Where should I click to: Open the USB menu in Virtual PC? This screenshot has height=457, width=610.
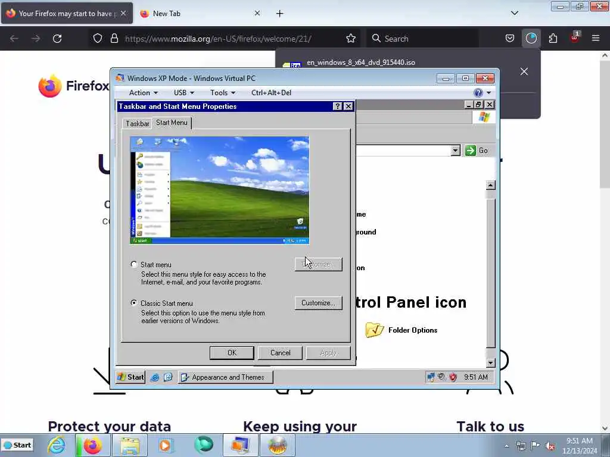183,92
